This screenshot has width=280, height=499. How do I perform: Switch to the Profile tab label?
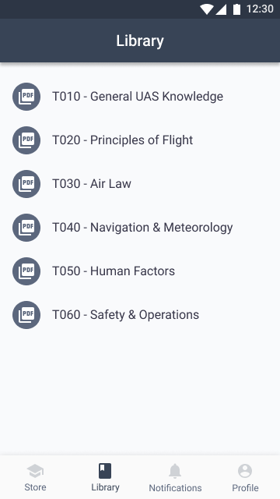coord(245,487)
